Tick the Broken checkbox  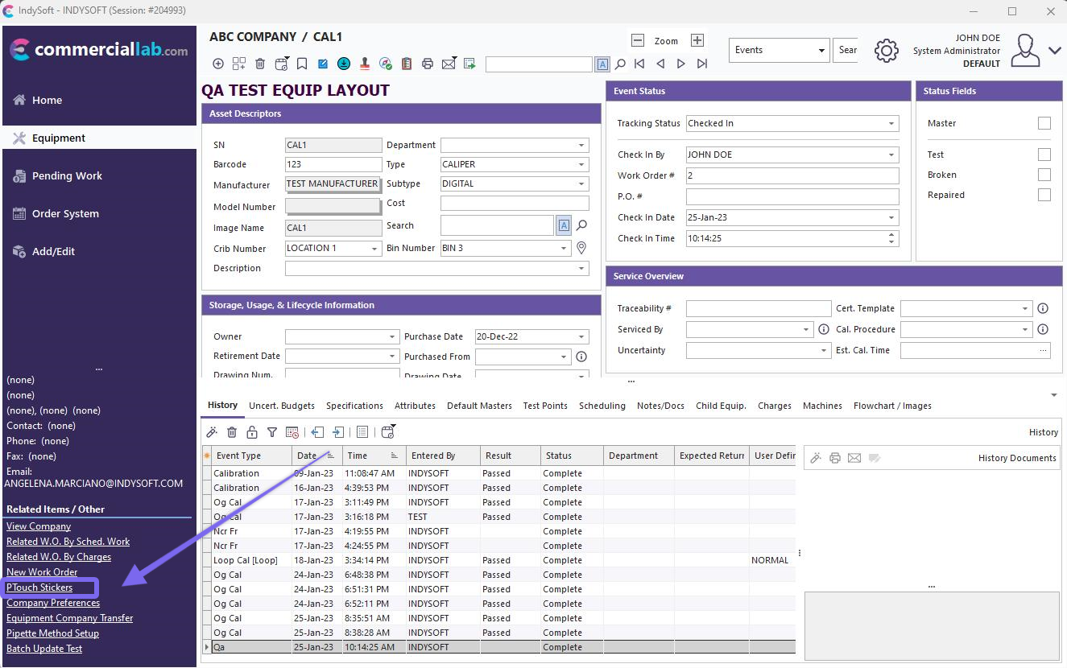1044,175
